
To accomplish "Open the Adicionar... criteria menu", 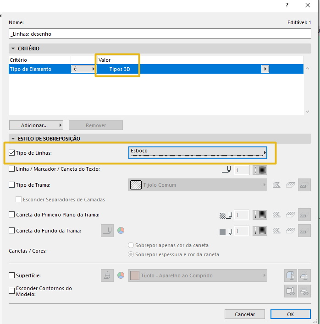I will (x=36, y=125).
